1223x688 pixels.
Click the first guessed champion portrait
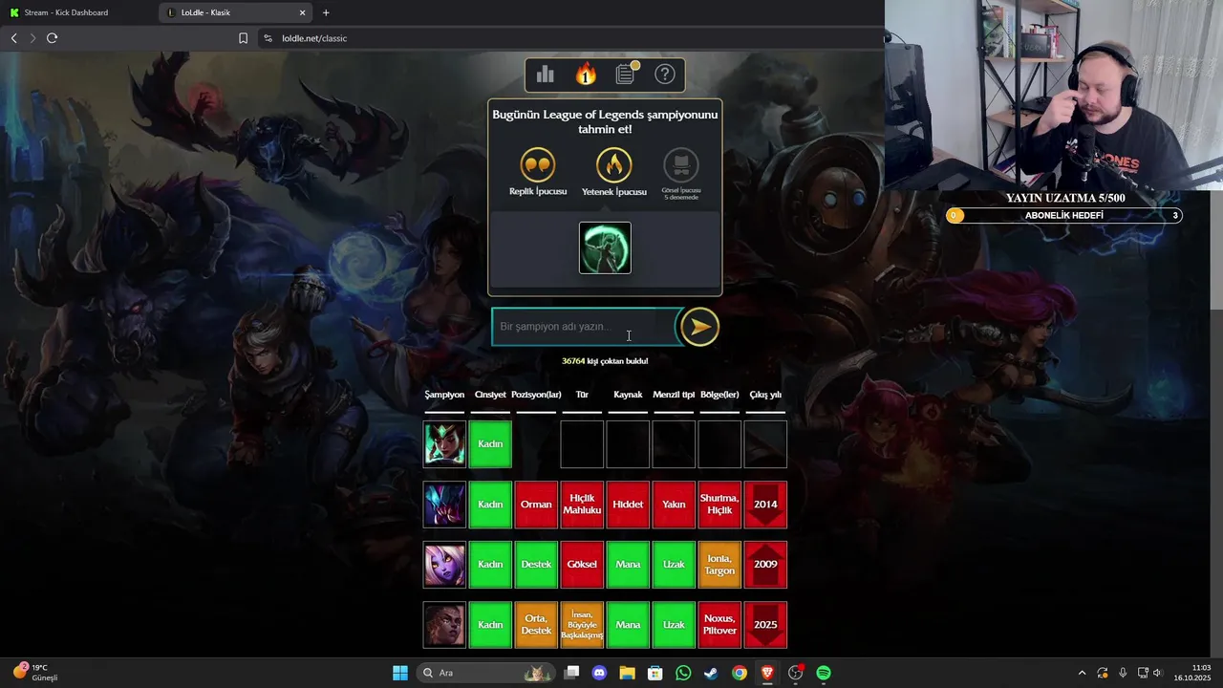(444, 444)
